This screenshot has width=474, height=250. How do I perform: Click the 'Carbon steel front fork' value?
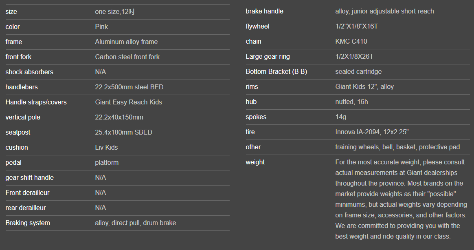point(127,57)
